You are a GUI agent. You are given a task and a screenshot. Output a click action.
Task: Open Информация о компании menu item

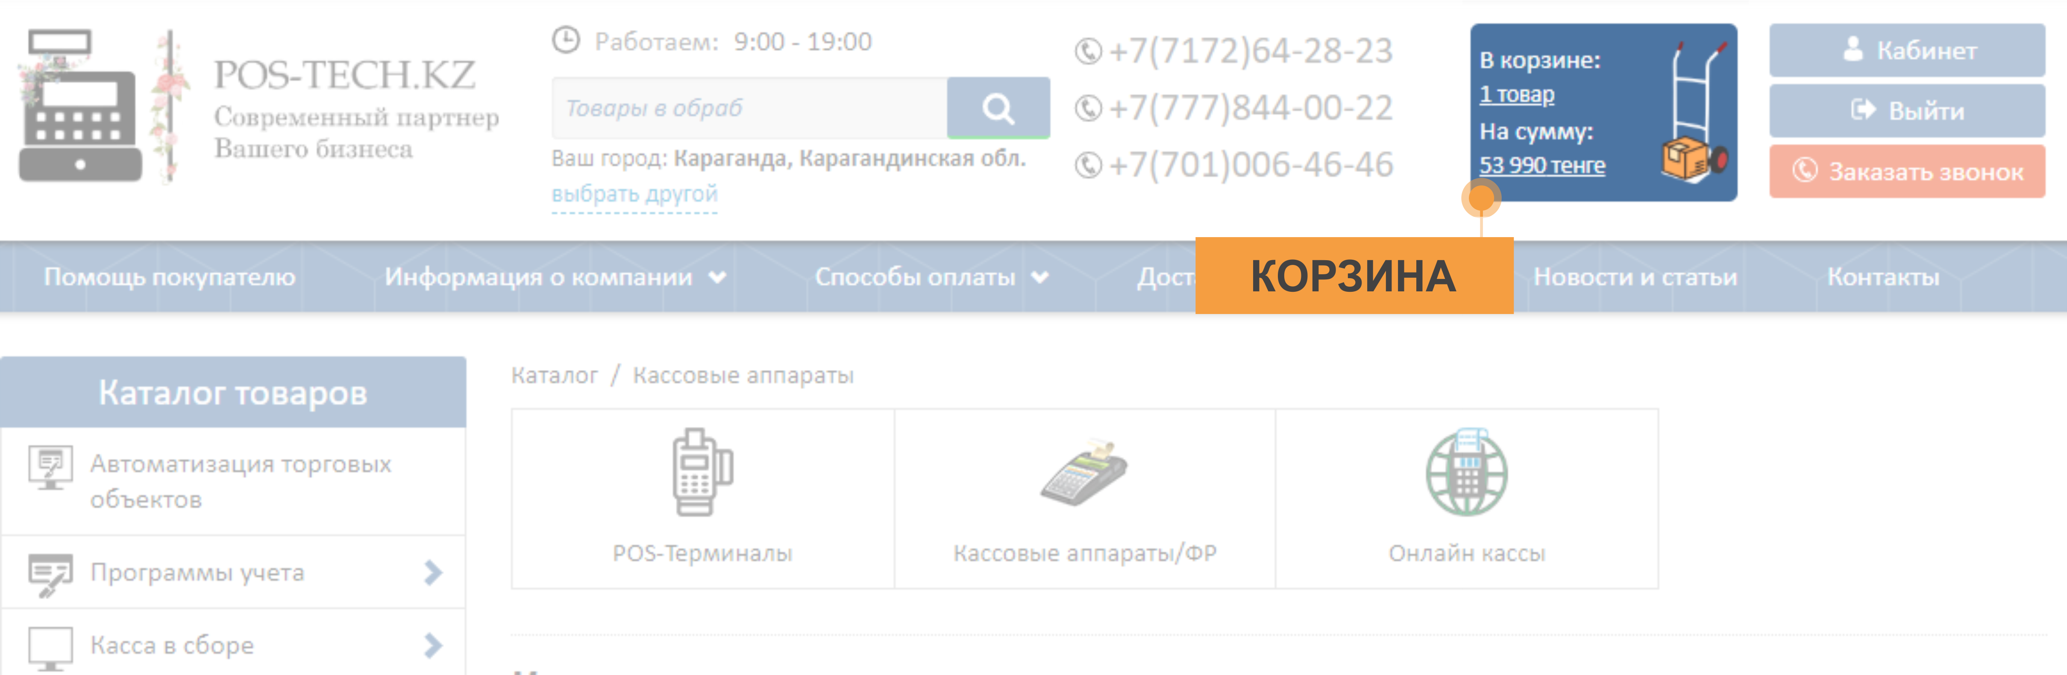[x=538, y=277]
